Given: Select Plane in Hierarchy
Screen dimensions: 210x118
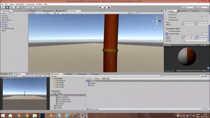Looking at the screenshot, I should (x=4, y=30).
